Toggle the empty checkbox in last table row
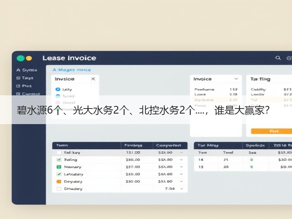 pos(59,188)
